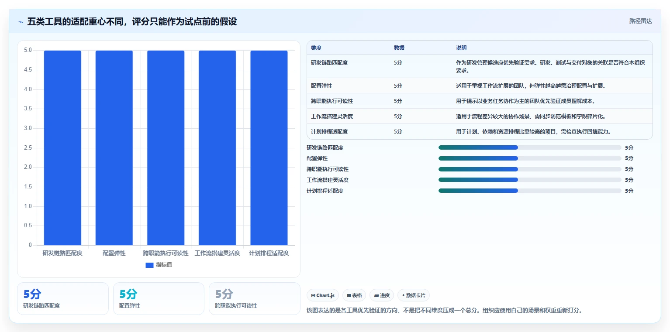Screen dimensions: 670x332
Task: Click the 维度 table column header
Action: coord(316,48)
